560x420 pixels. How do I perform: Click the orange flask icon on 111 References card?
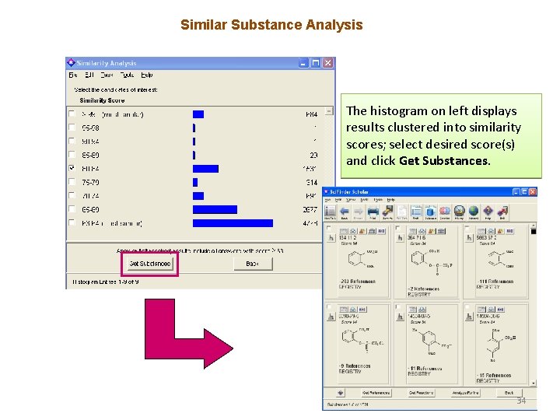pos(501,231)
